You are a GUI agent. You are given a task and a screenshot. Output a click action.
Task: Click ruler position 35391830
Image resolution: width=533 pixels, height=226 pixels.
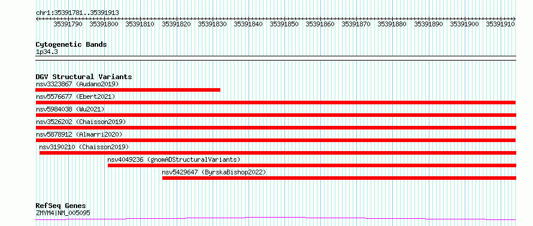click(x=212, y=24)
